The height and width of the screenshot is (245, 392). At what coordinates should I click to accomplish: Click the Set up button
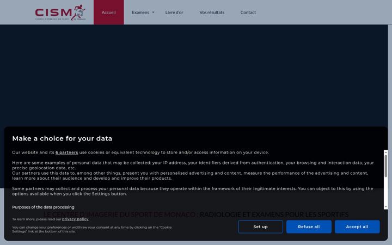tap(260, 226)
